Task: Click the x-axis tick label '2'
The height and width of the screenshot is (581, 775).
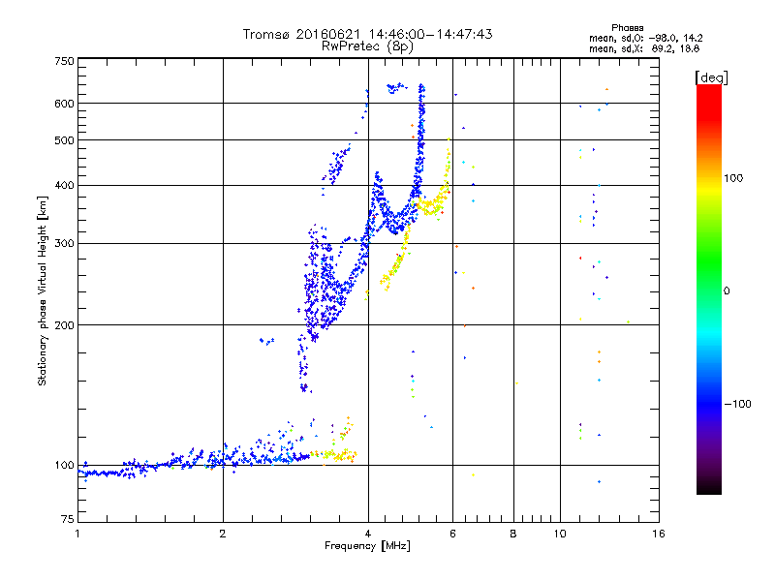Action: (x=223, y=534)
